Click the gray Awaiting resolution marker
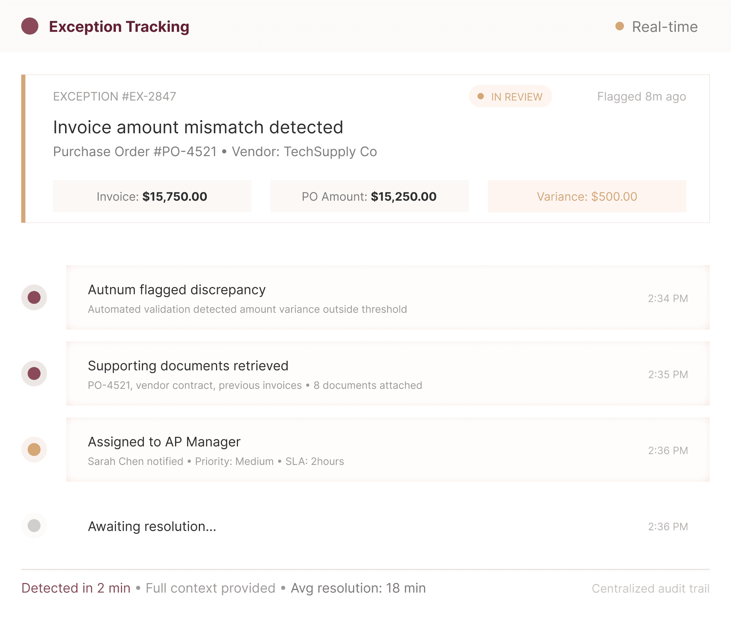The image size is (731, 617). [34, 526]
